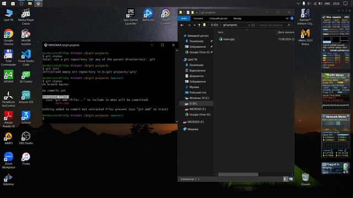This screenshot has height=198, width=353.
Task: Select the Кошик recycle bin icon
Action: (305, 179)
